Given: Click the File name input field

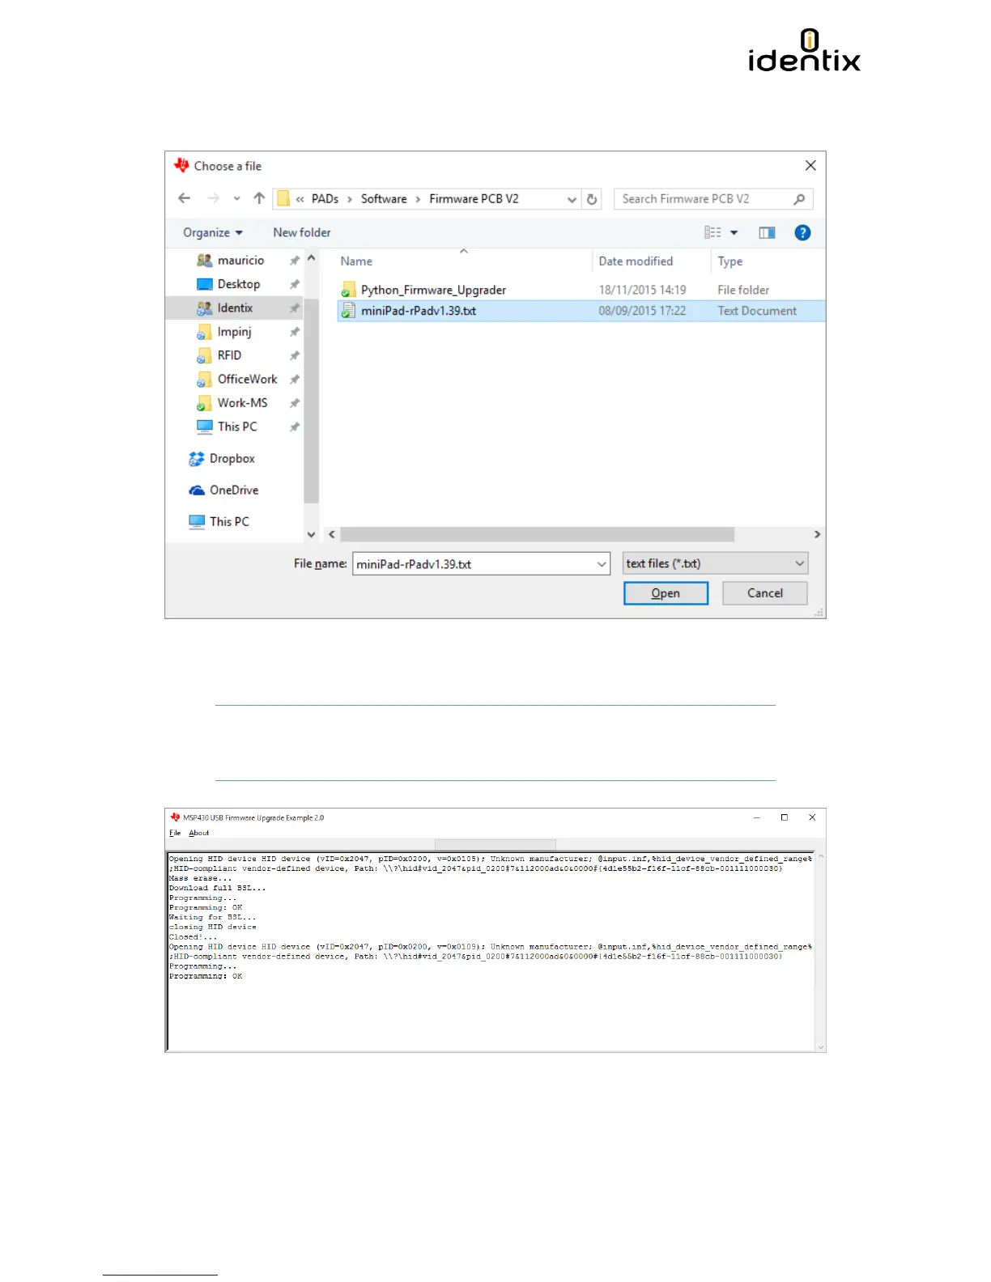Looking at the screenshot, I should 474,564.
